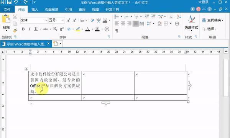
Task: Open the 文件 menu
Action: tap(7, 10)
